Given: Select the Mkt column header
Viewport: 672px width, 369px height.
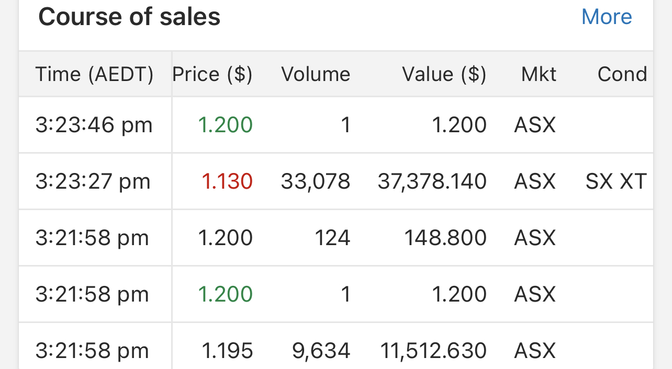Looking at the screenshot, I should coord(539,74).
